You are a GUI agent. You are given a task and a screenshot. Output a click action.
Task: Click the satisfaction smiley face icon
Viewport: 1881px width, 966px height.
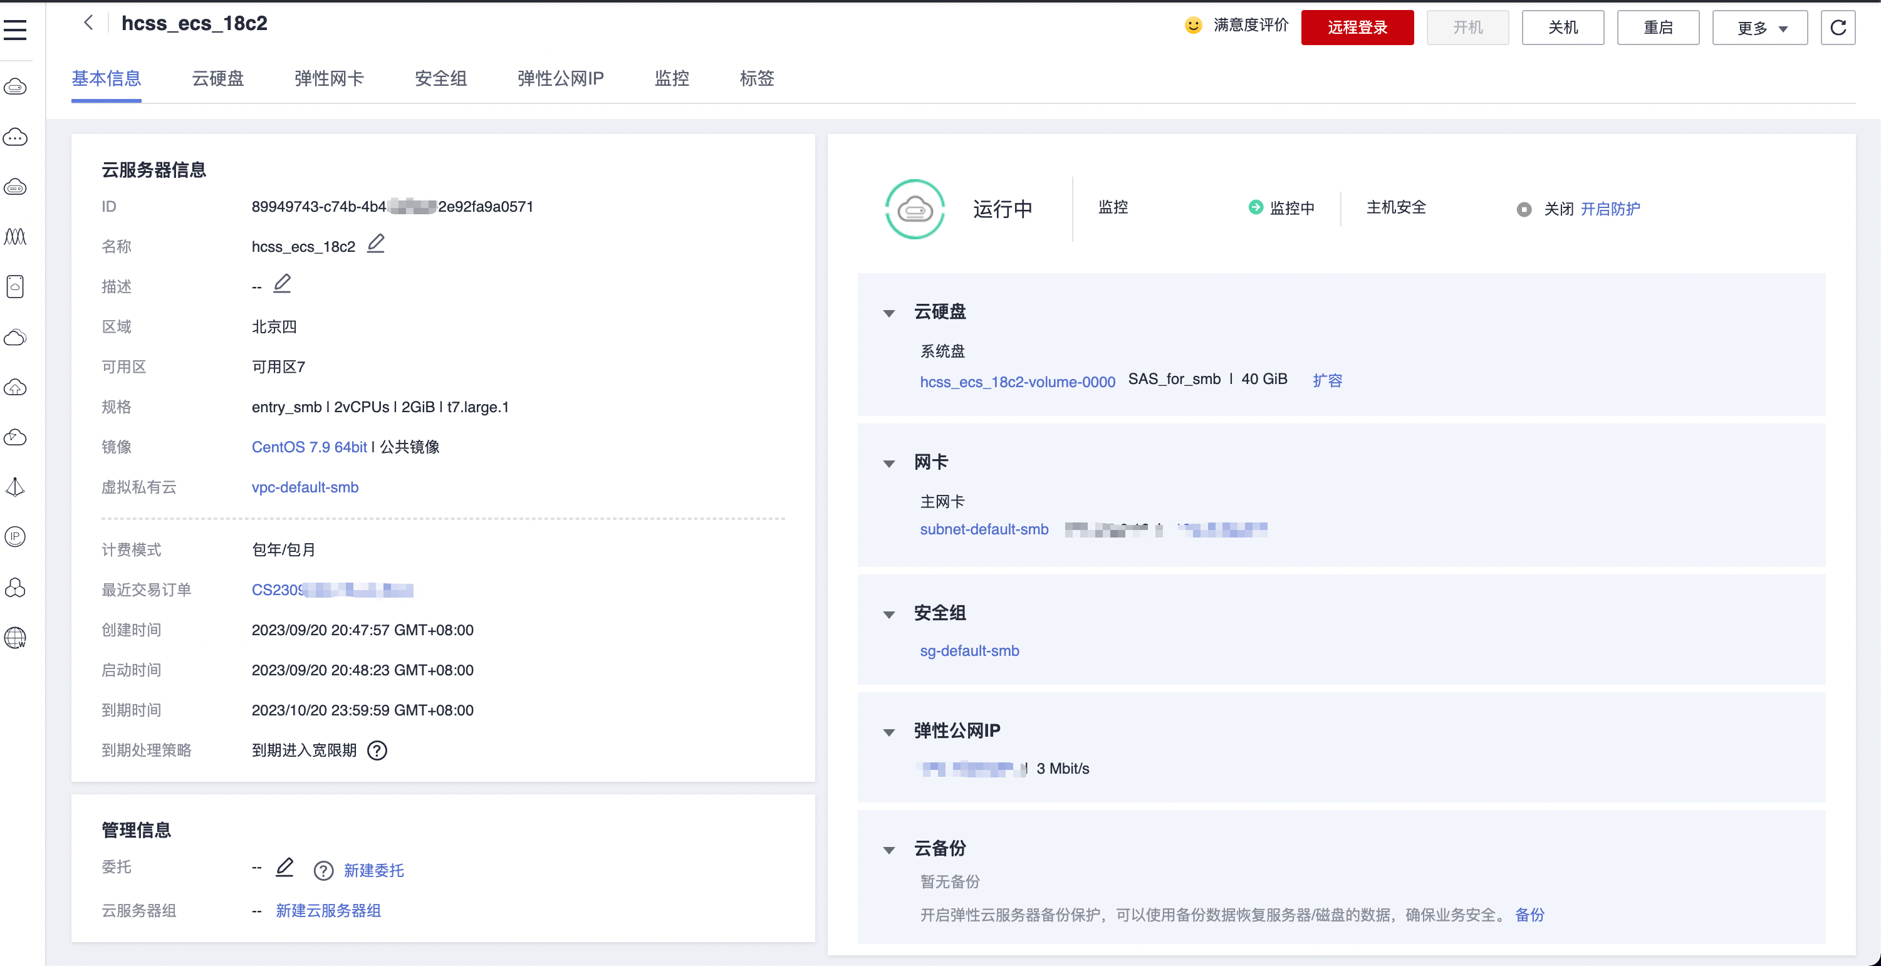pos(1193,26)
